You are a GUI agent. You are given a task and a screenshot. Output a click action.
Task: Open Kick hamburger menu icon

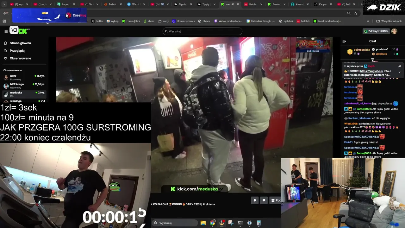coord(6,31)
